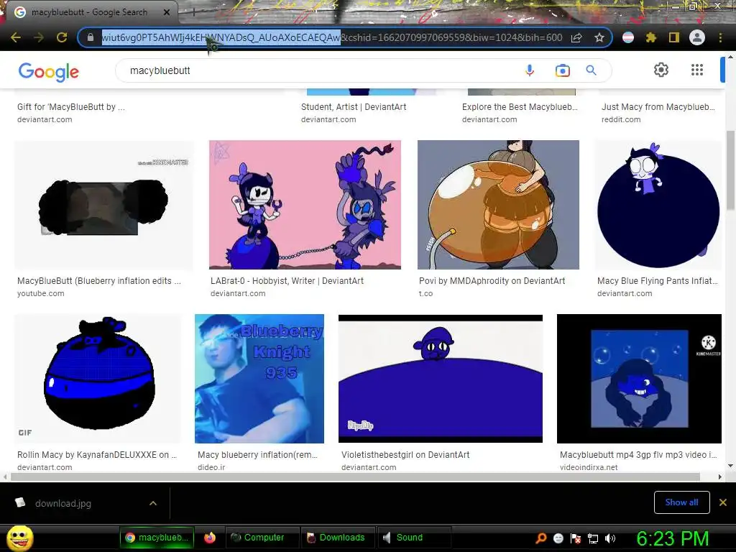Viewport: 736px width, 552px height.
Task: Click the browser back arrow
Action: tap(16, 37)
